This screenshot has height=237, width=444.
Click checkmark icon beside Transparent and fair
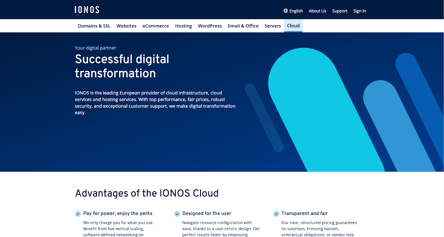click(x=276, y=214)
